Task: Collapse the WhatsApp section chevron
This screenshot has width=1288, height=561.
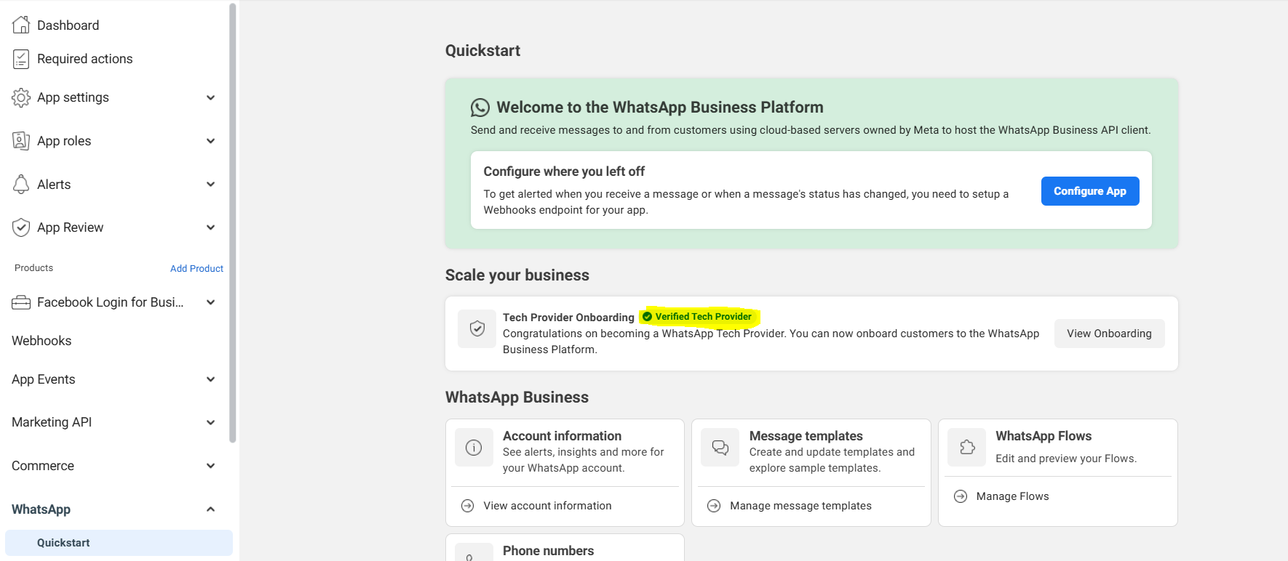Action: coord(210,509)
